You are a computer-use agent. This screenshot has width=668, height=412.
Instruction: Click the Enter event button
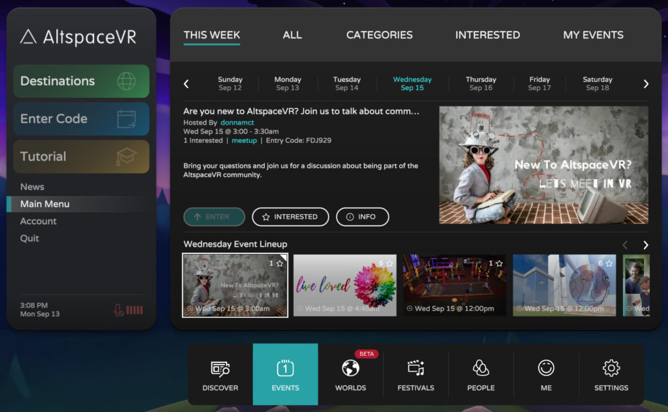(214, 217)
